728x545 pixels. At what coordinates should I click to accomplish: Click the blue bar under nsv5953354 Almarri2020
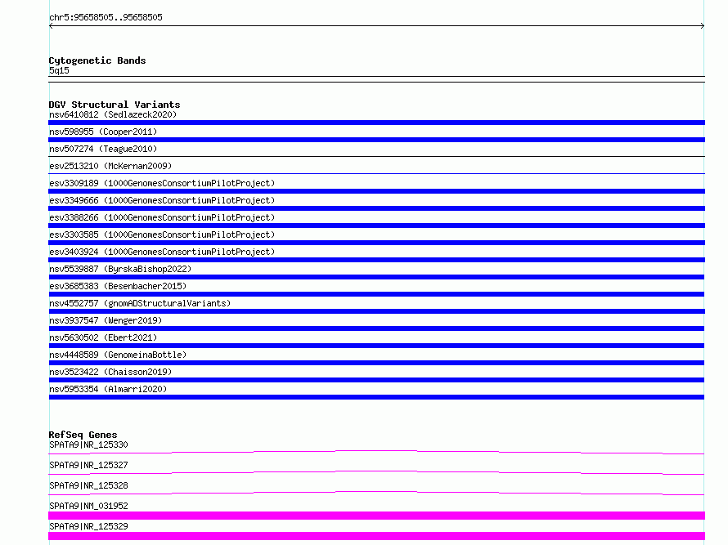tap(376, 397)
